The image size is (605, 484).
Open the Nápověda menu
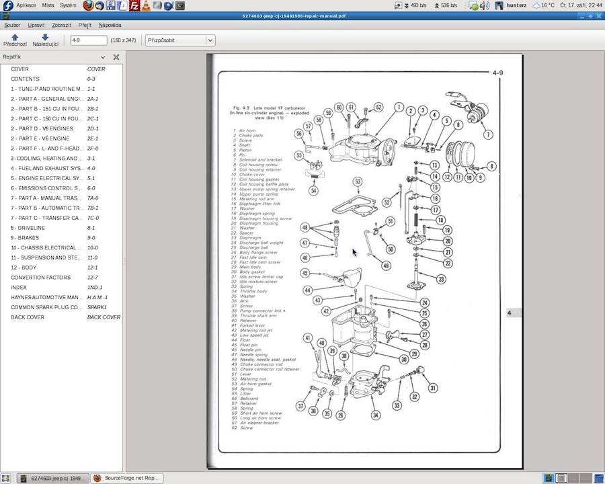pyautogui.click(x=110, y=25)
